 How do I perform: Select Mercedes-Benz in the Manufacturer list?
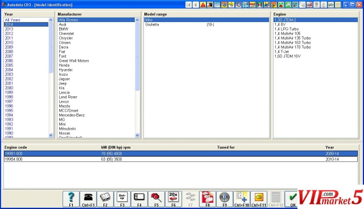[96, 115]
